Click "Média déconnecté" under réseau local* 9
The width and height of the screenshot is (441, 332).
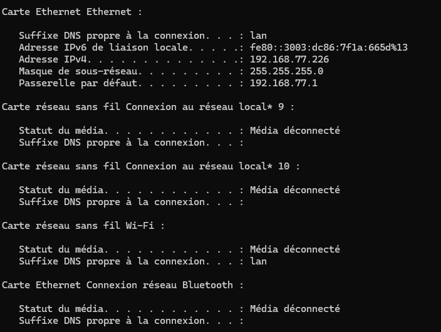pyautogui.click(x=294, y=131)
